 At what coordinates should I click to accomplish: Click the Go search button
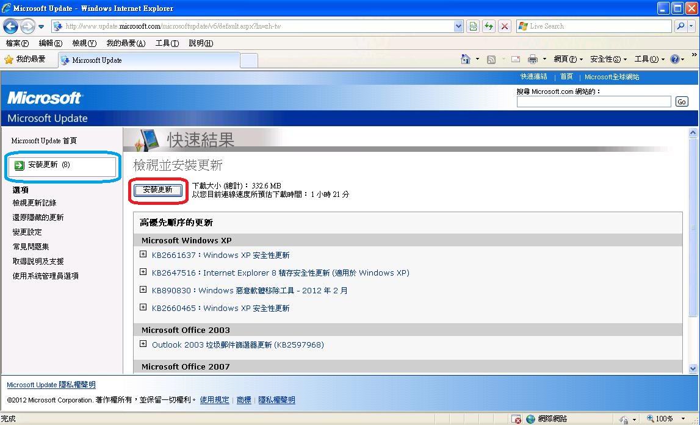point(681,102)
